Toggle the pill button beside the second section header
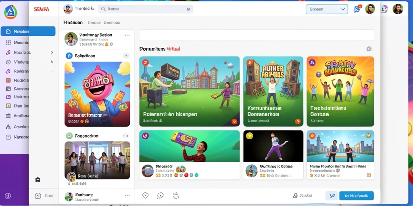This screenshot has width=413, height=206. coord(126,136)
